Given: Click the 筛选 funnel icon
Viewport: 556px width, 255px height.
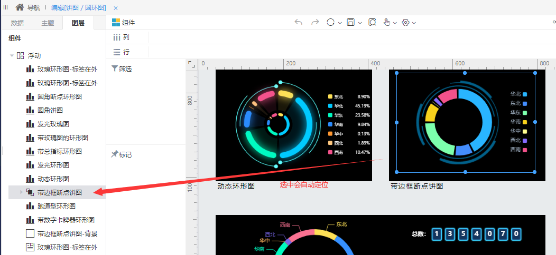Looking at the screenshot, I should (115, 68).
